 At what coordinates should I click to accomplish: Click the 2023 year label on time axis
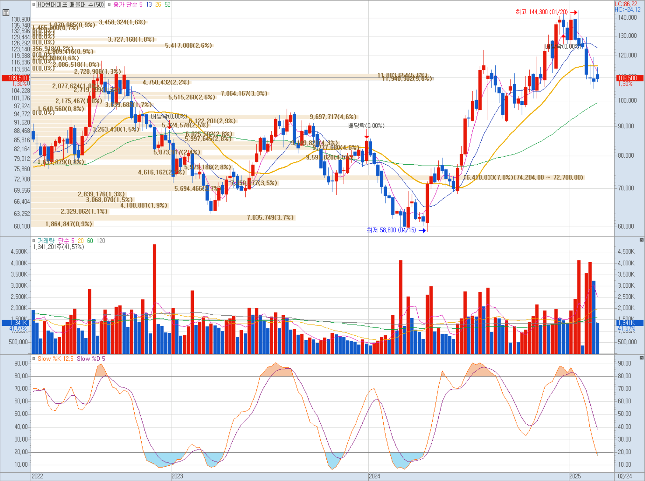[177, 476]
